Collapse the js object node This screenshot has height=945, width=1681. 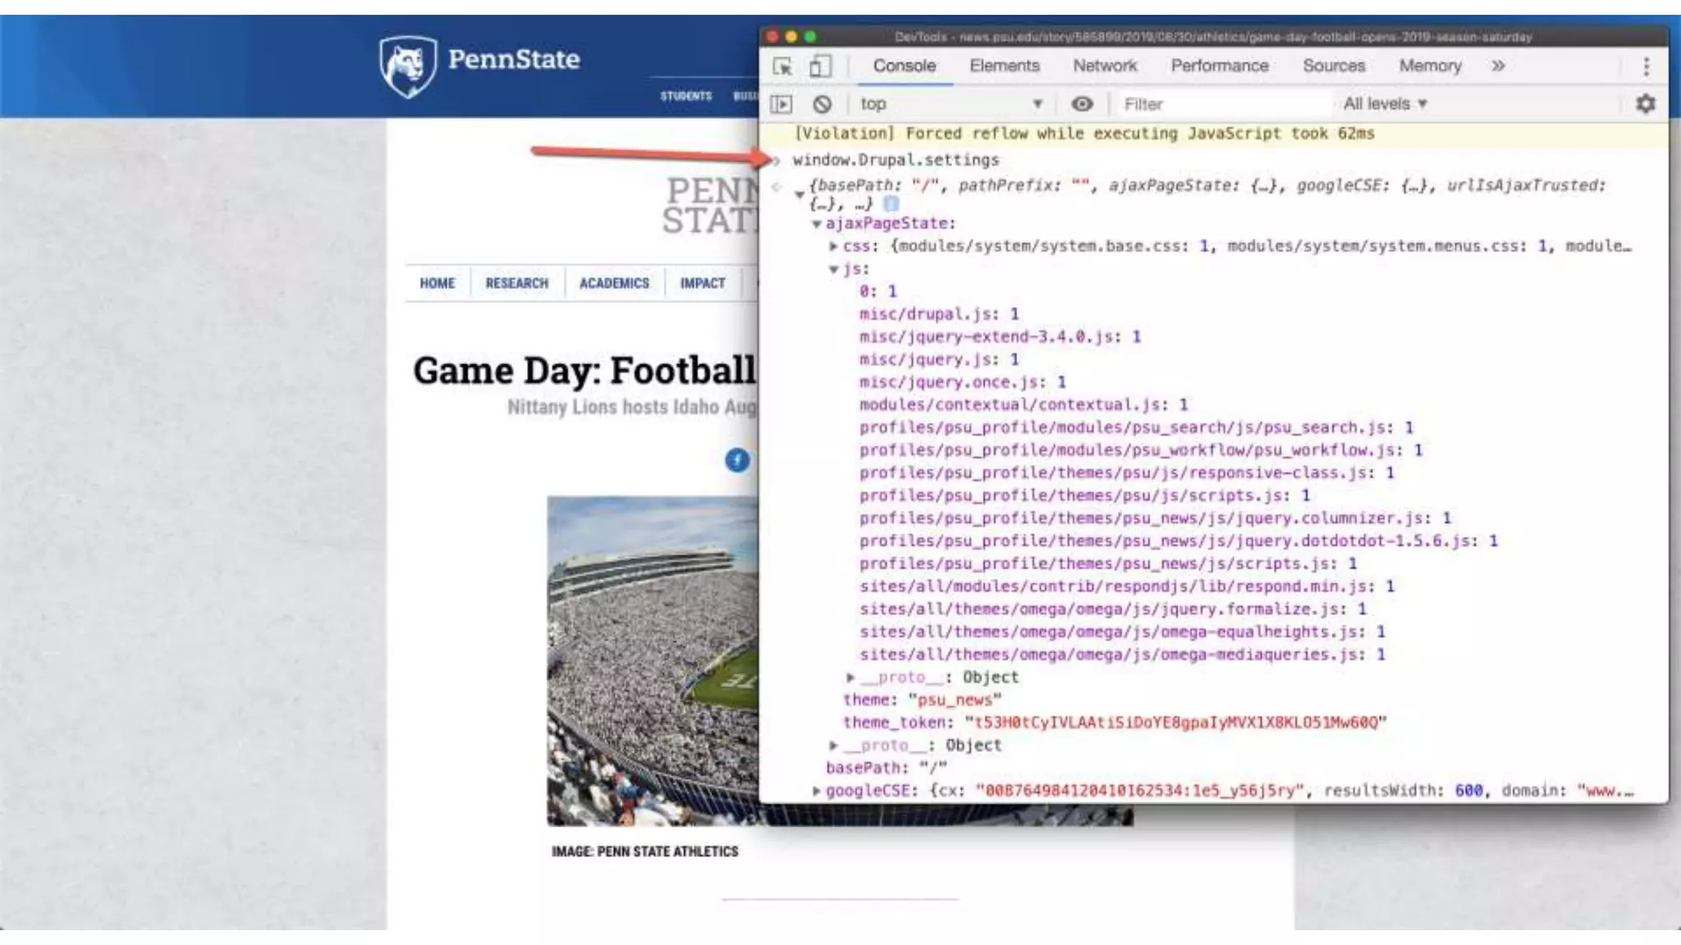[833, 269]
